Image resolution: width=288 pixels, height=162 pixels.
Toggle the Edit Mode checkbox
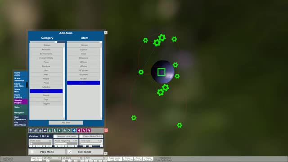coord(70,152)
